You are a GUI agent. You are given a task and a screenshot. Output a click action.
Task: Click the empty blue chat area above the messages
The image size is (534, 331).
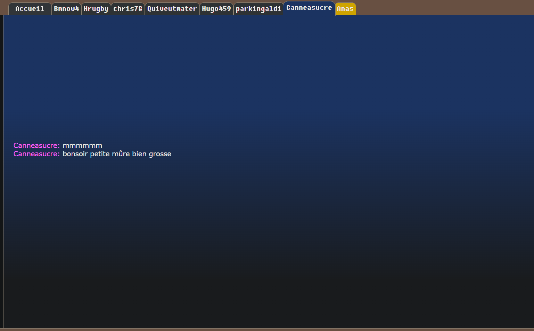click(267, 77)
